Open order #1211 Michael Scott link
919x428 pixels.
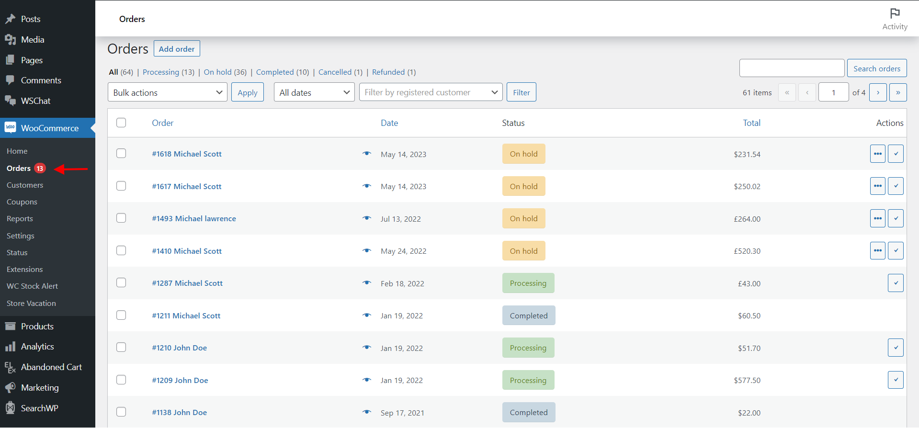point(186,315)
